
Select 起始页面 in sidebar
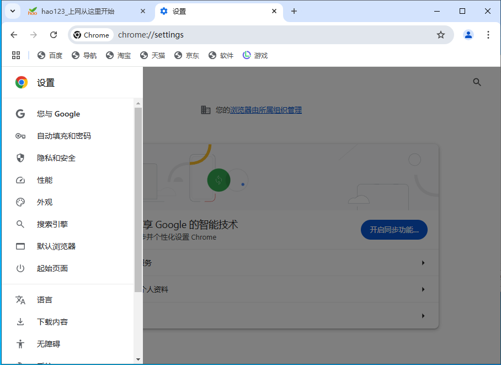coord(68,268)
